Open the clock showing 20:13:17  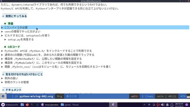click(179, 105)
